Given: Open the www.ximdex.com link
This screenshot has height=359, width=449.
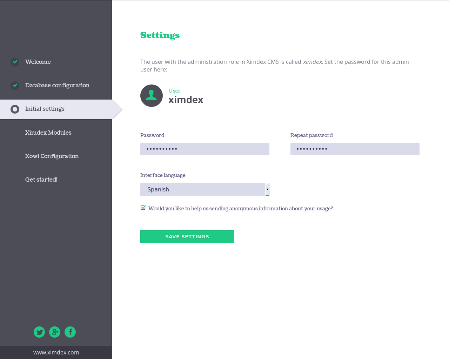Looking at the screenshot, I should (x=56, y=352).
